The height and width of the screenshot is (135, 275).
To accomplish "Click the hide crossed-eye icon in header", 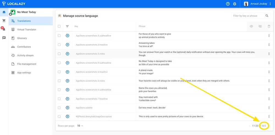I will pos(260,26).
